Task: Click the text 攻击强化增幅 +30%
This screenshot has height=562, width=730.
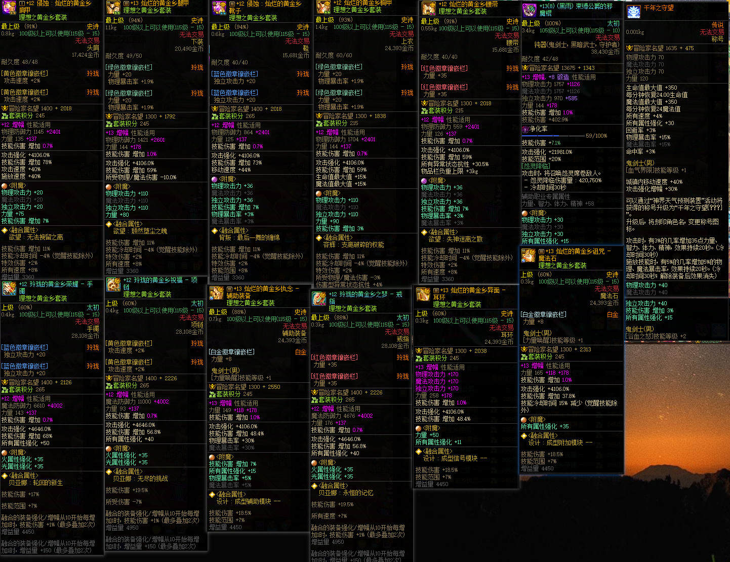Action: 652,189
